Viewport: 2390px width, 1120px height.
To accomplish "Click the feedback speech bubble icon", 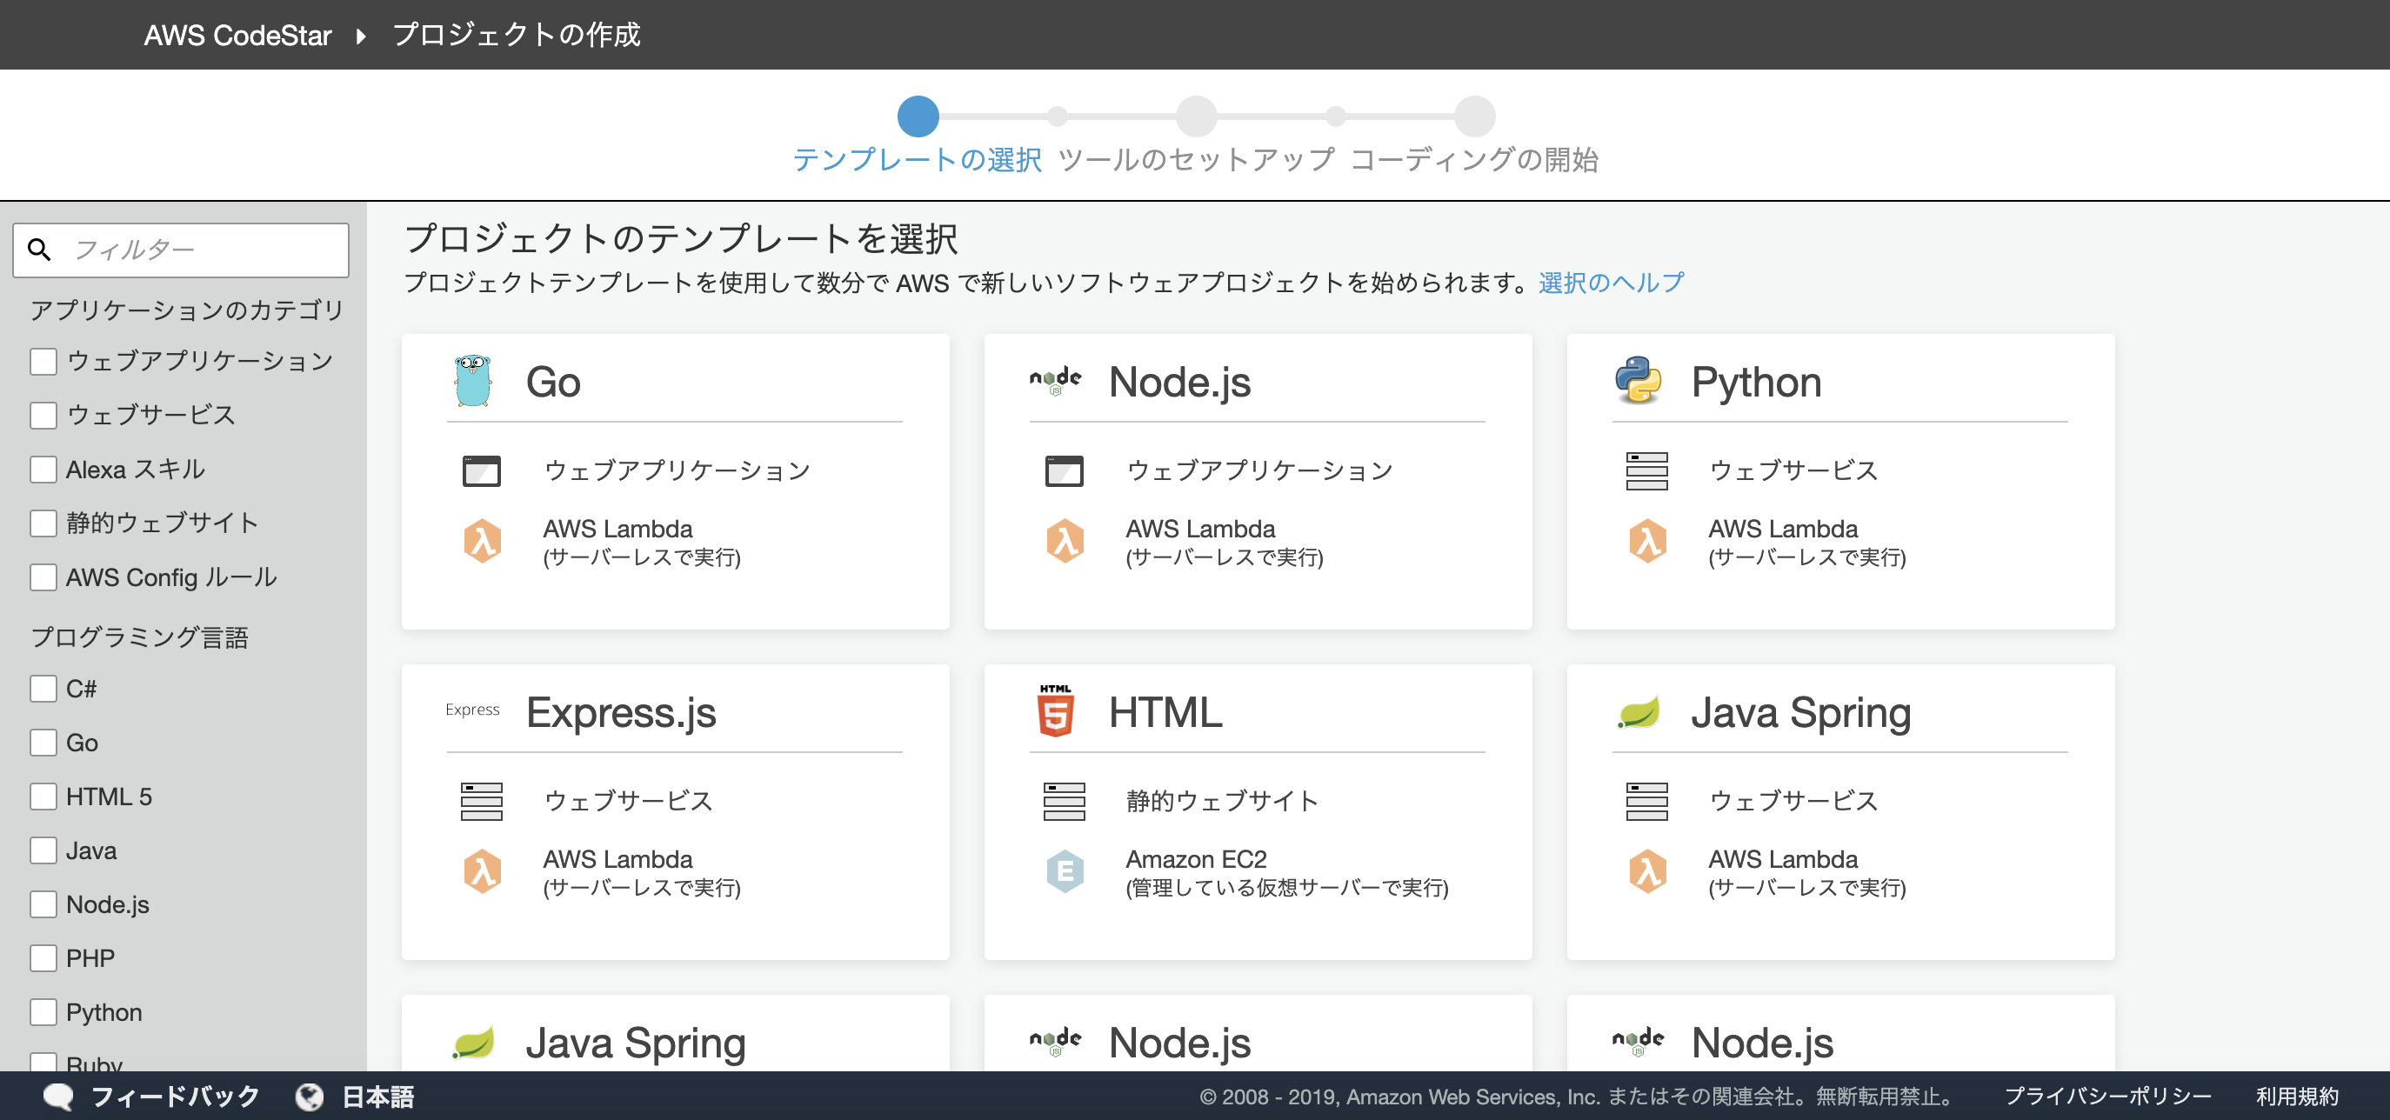I will [x=58, y=1097].
